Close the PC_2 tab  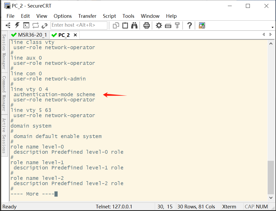tap(75, 35)
